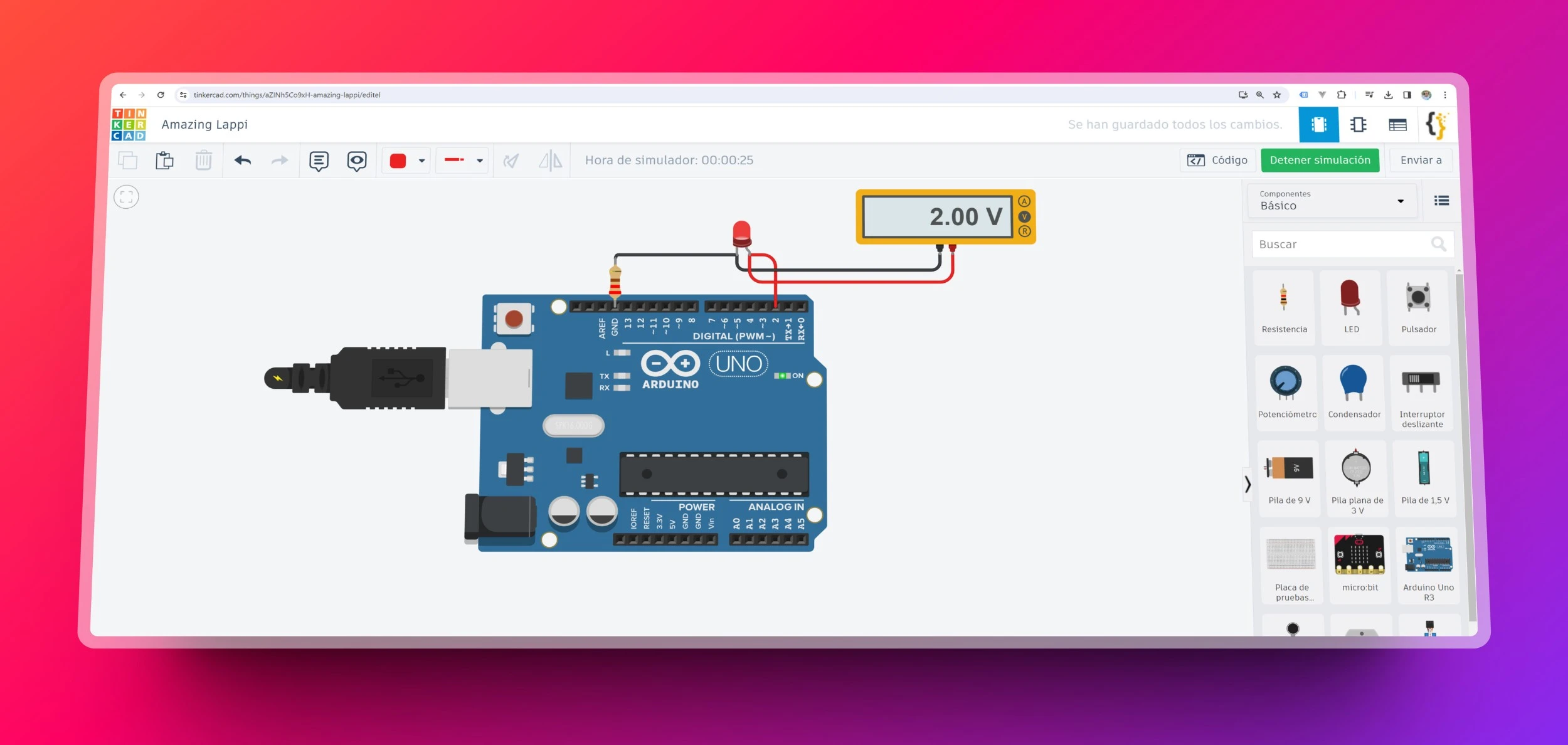Select the Placa de pruebas component
Viewport: 1568px width, 745px height.
pos(1291,565)
